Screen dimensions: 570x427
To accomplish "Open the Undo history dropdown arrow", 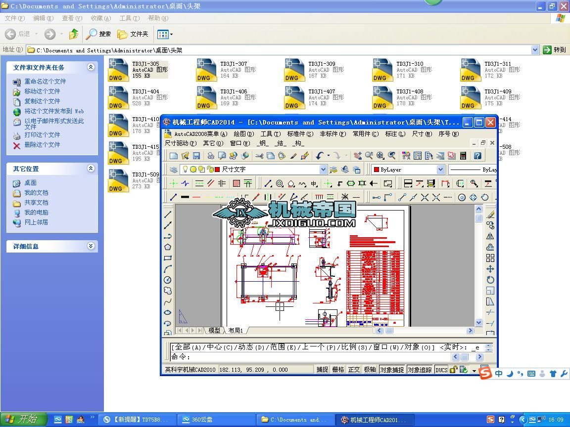I will click(329, 155).
